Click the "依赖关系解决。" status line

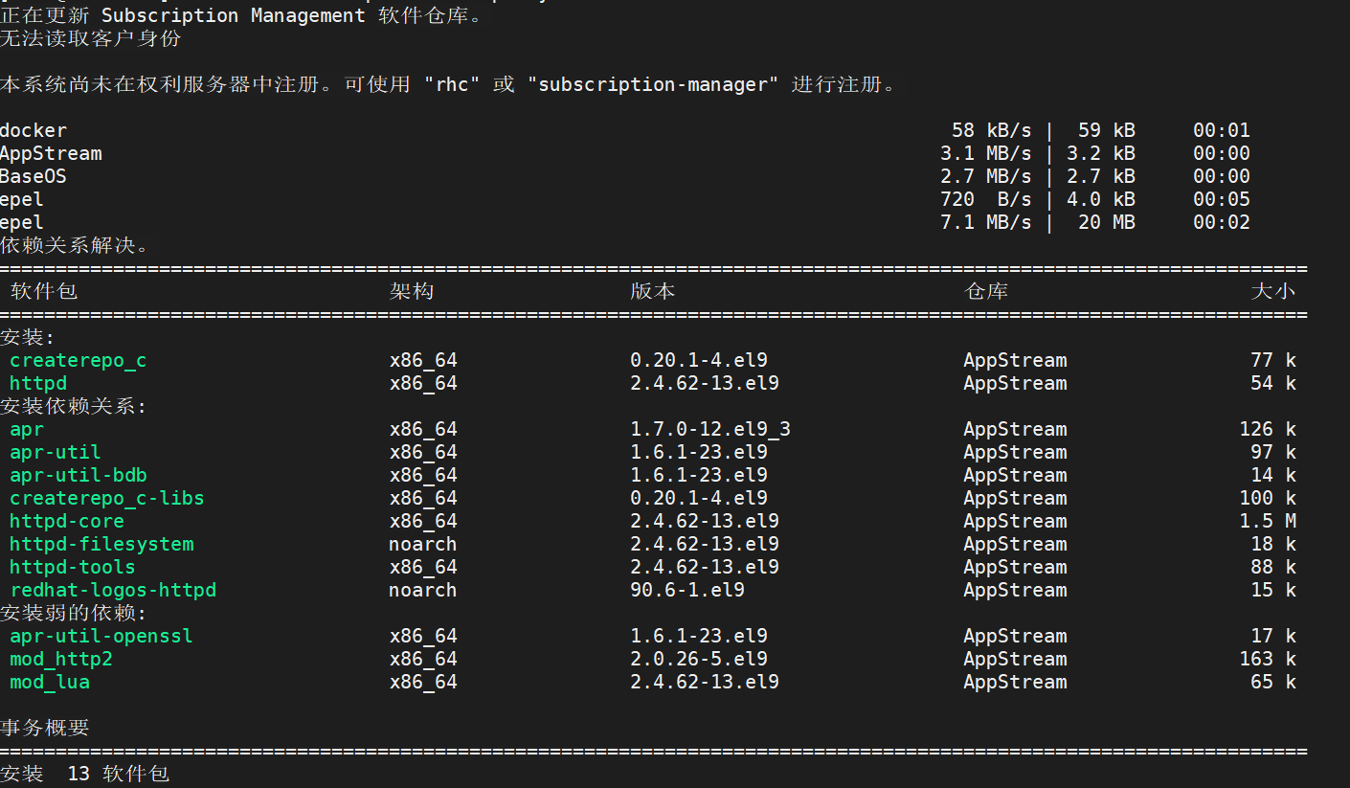(x=75, y=245)
